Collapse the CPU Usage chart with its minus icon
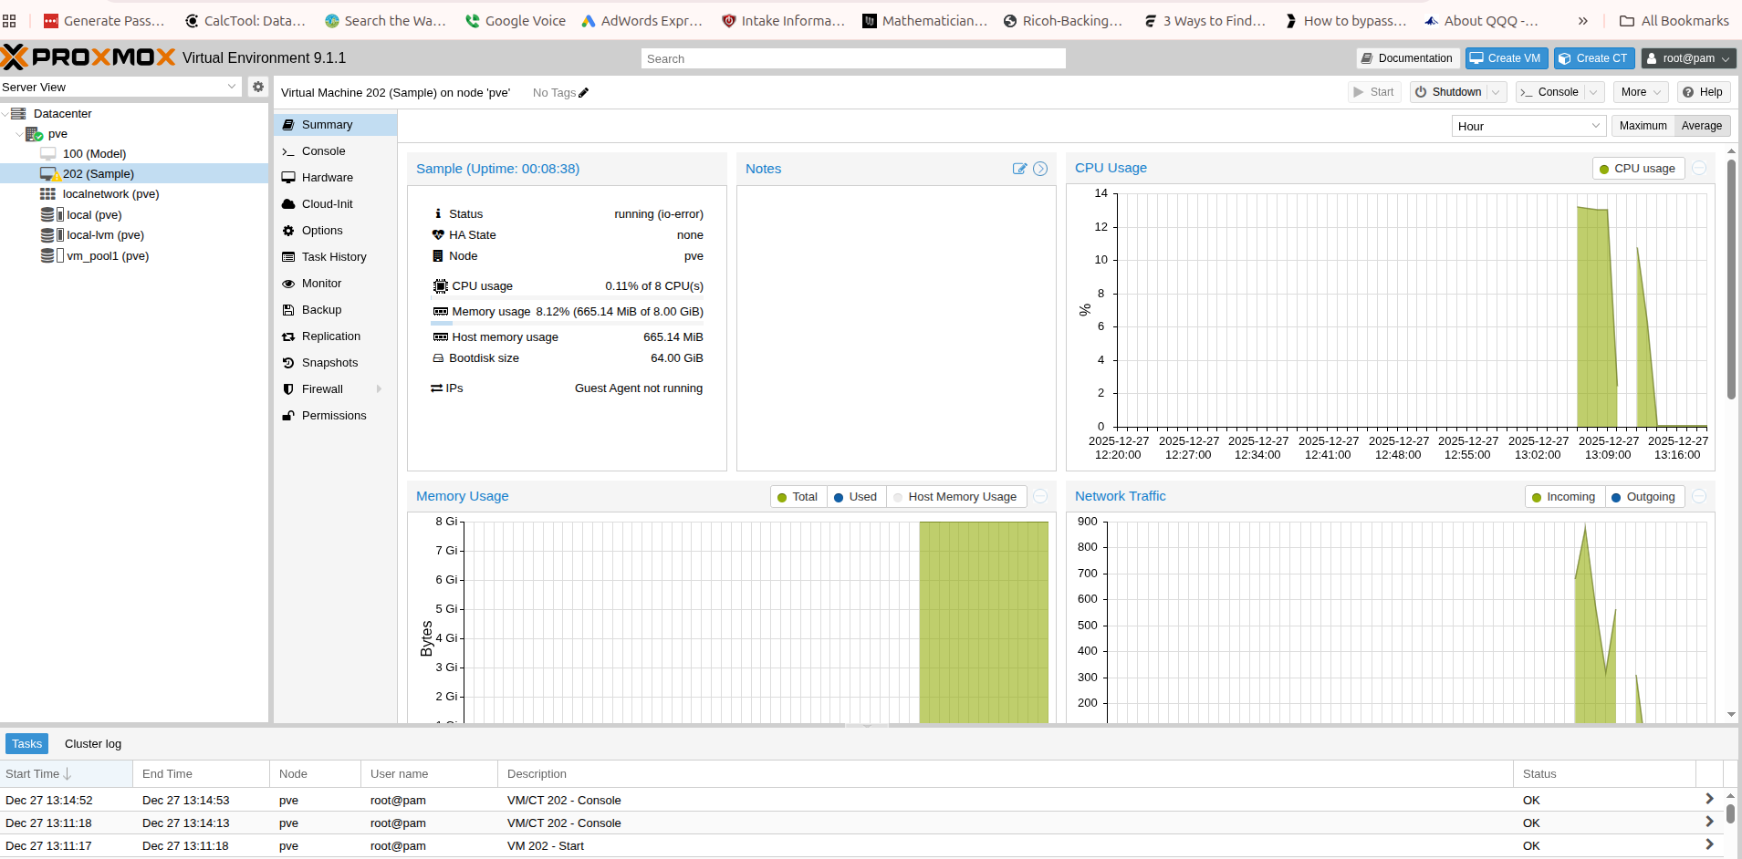1742x859 pixels. (x=1699, y=168)
